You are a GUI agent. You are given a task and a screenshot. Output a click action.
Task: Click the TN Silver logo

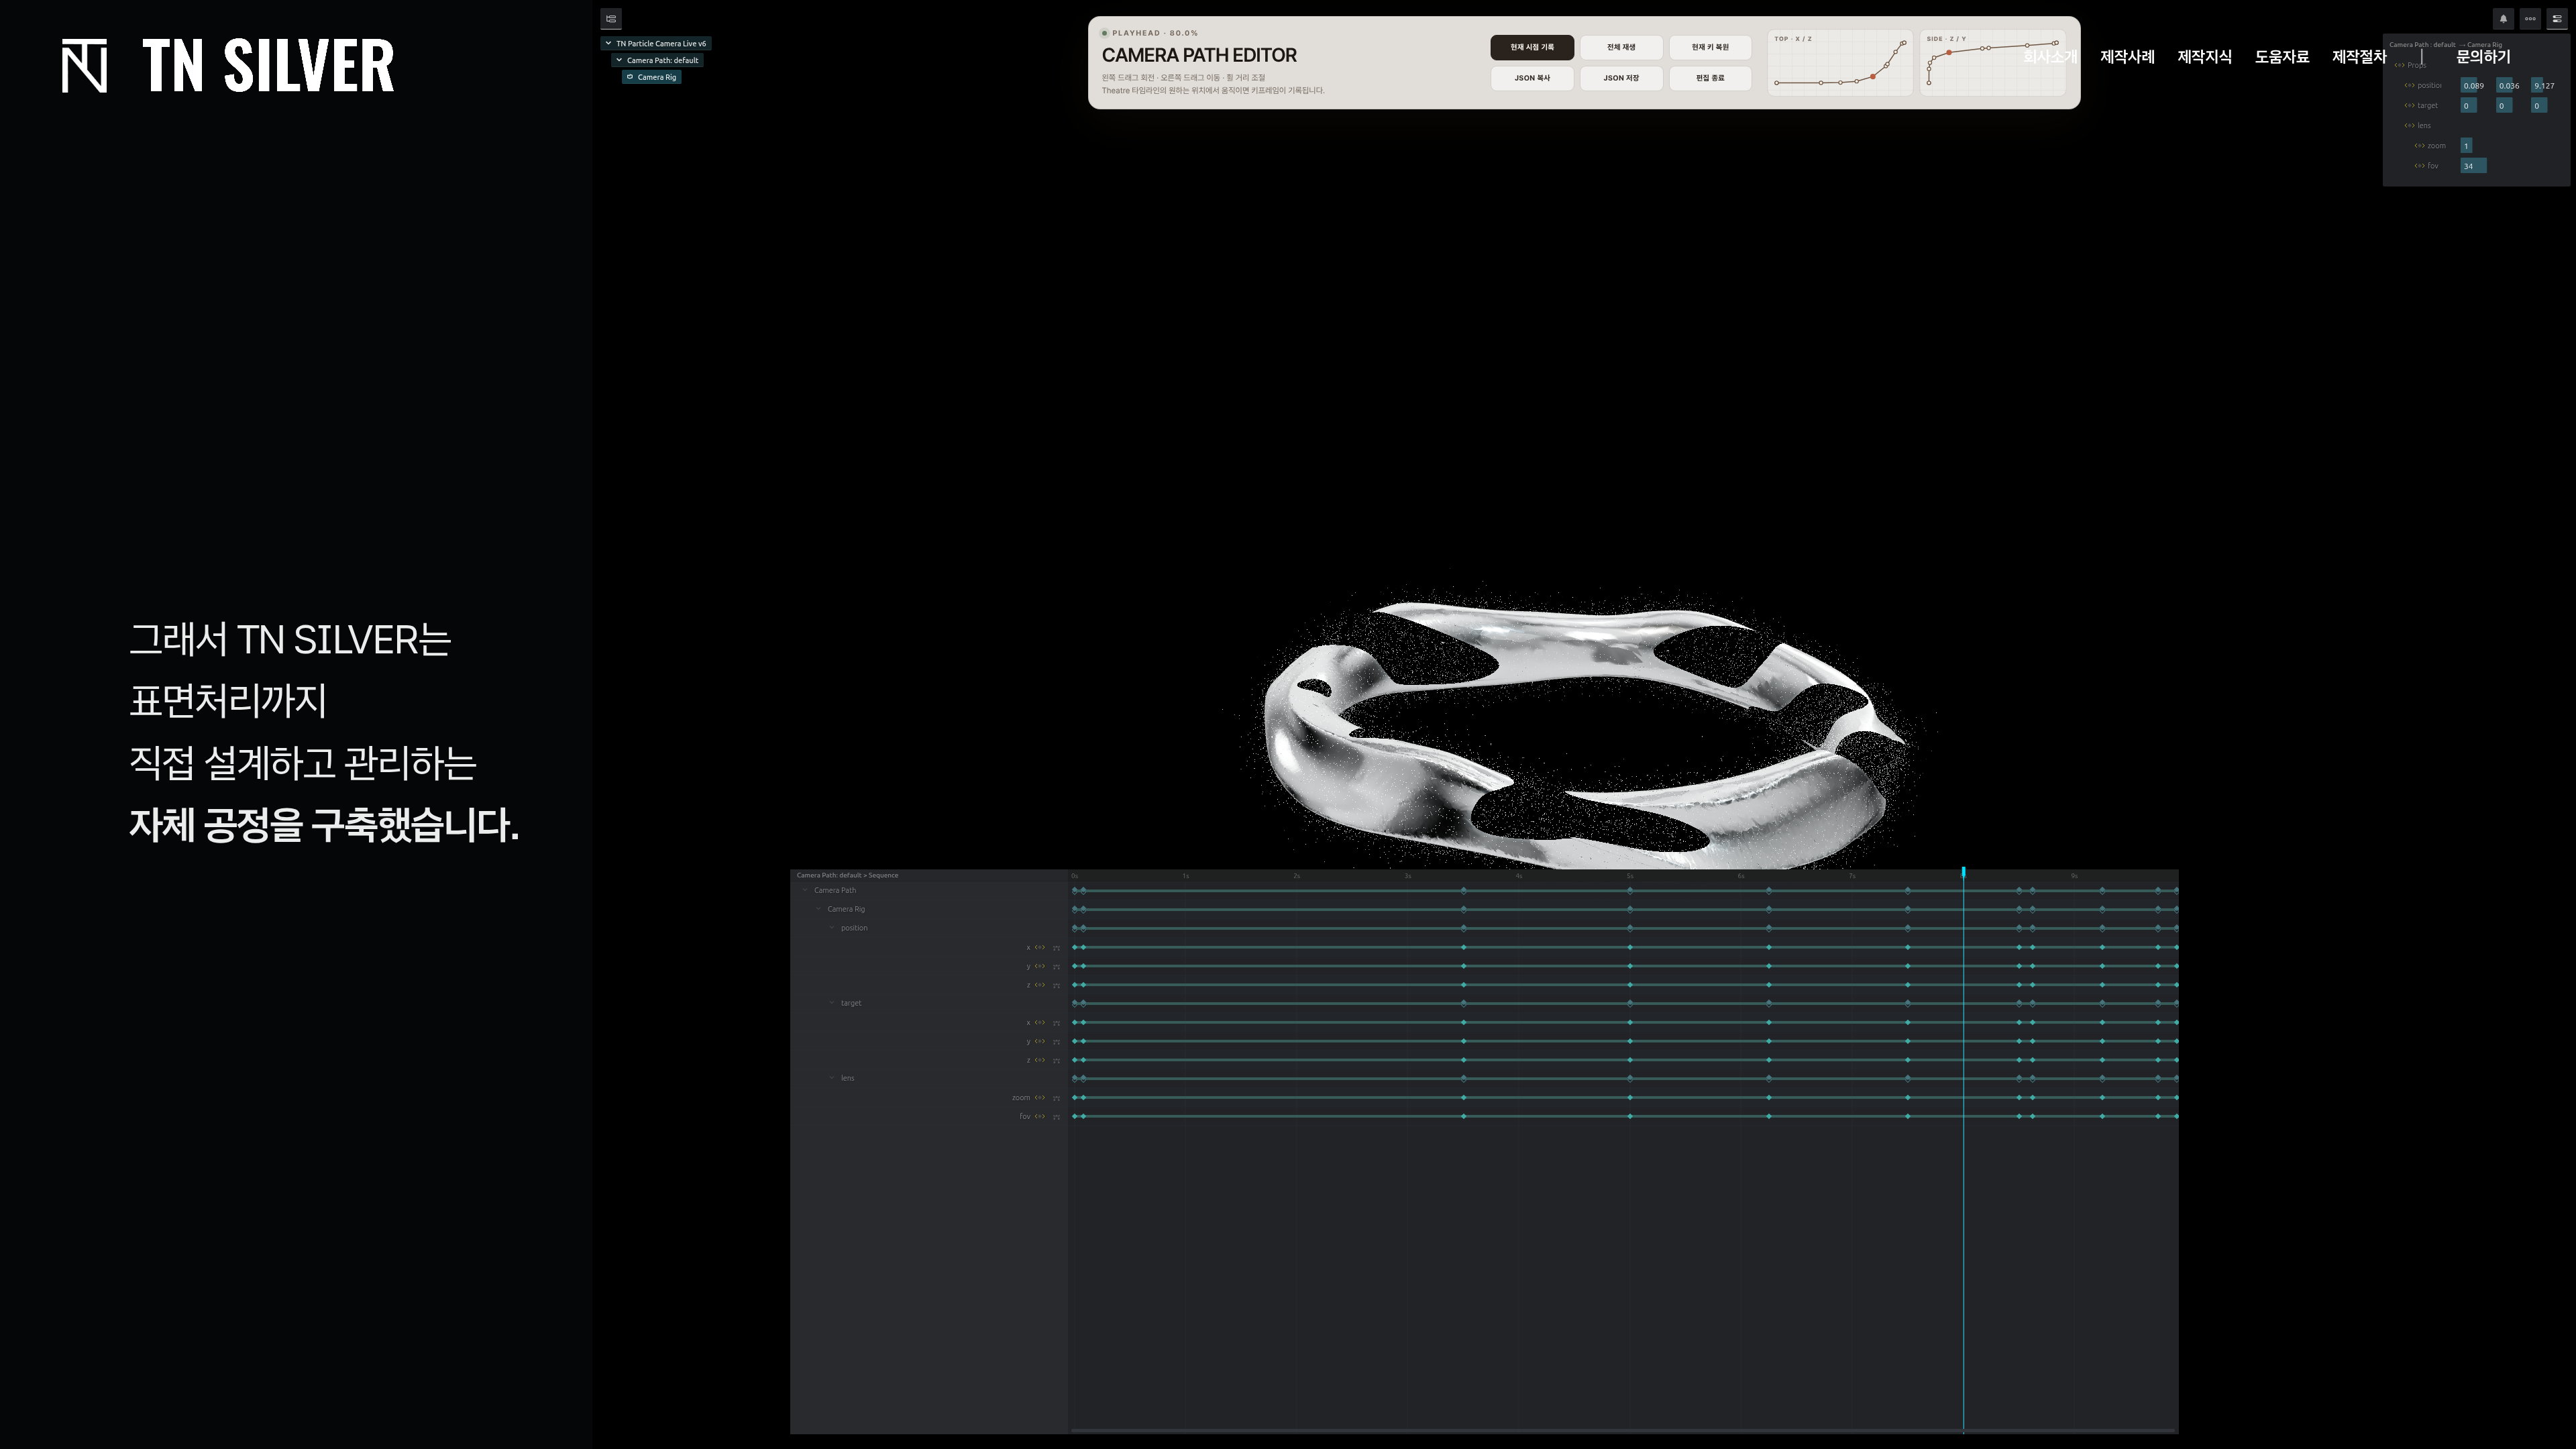(x=228, y=66)
